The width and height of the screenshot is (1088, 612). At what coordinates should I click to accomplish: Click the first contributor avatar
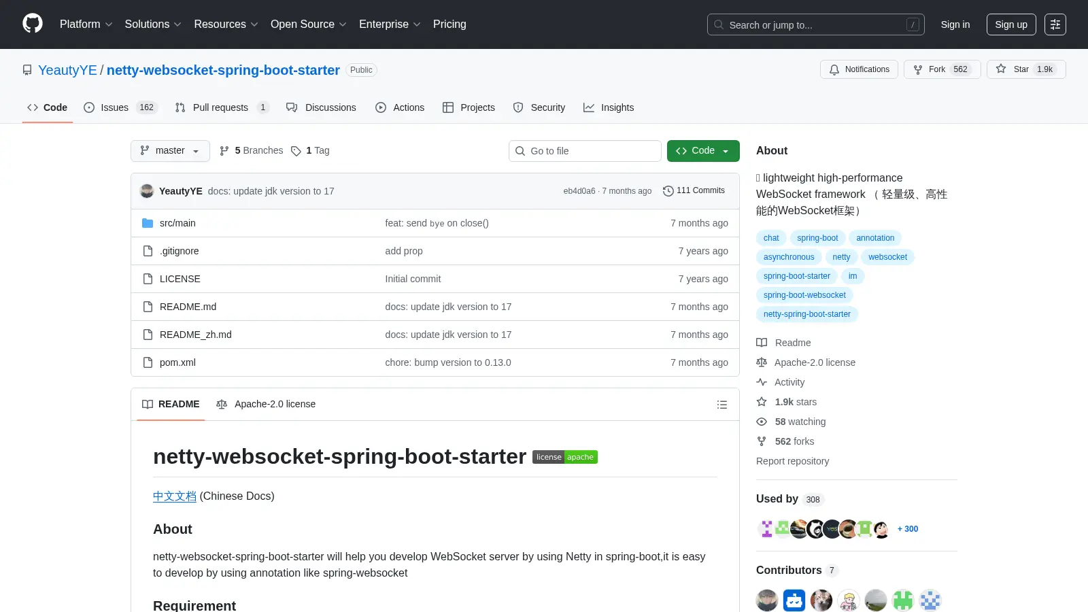point(767,600)
